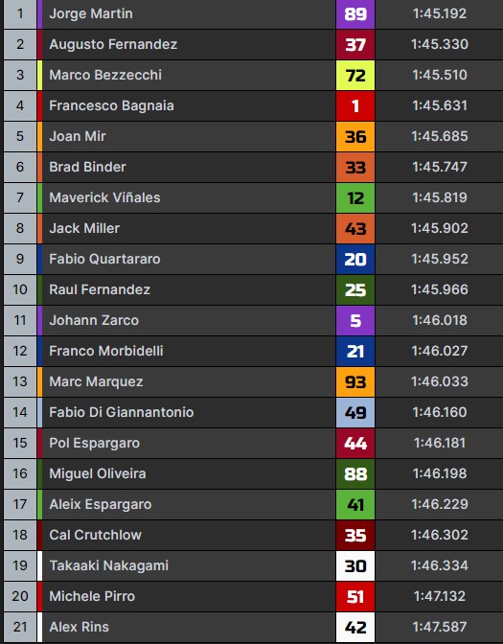Click lap time 1:45.330 of Augusto Fernandez

click(440, 44)
